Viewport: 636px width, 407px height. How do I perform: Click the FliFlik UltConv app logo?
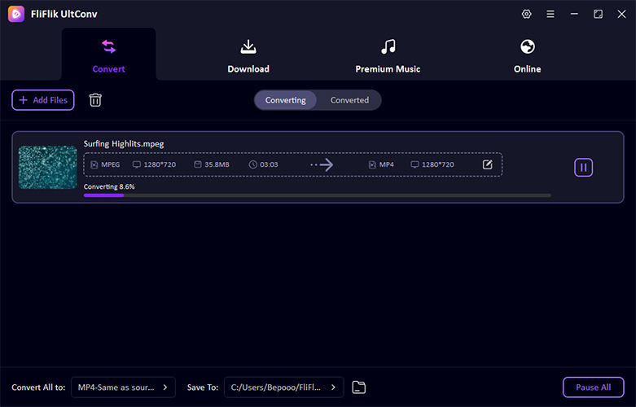tap(16, 14)
